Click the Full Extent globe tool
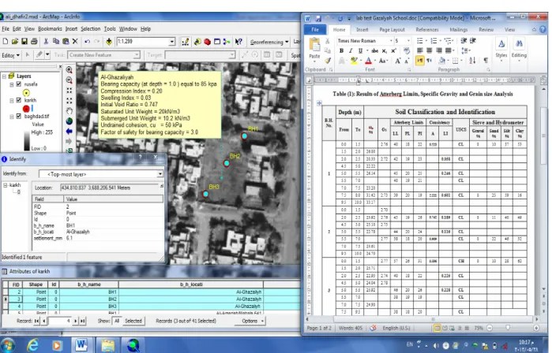The image size is (552, 353). [69, 121]
